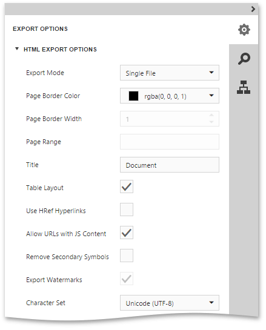Image resolution: width=266 pixels, height=330 pixels.
Task: Open the Document Map hierarchy tab
Action: pos(244,87)
